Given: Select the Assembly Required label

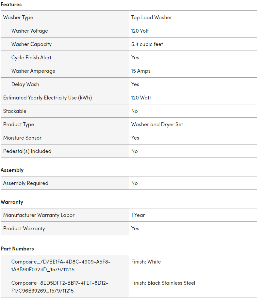Looking at the screenshot, I should (26, 183).
